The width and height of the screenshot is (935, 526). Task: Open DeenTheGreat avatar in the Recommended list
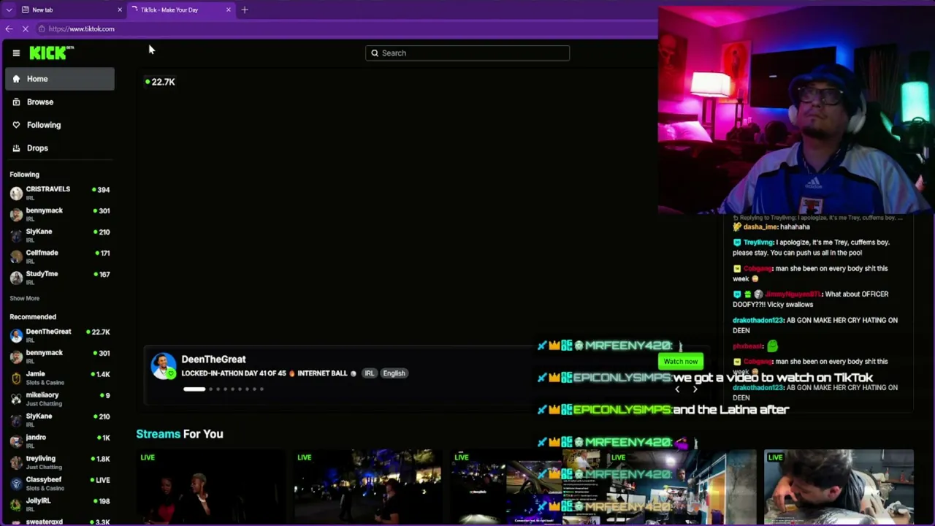point(16,335)
